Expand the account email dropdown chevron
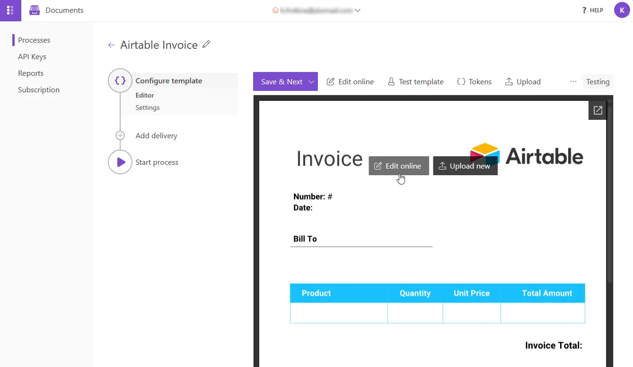633x367 pixels. [358, 10]
